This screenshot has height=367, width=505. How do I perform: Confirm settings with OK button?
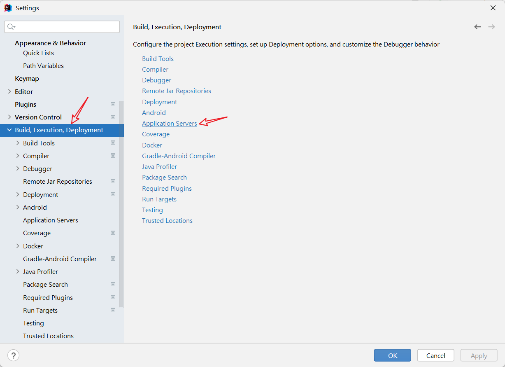pos(393,355)
